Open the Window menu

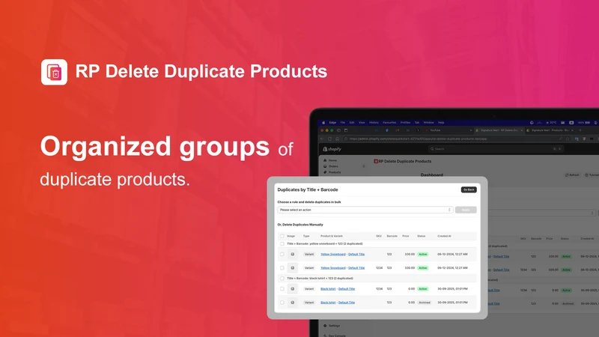coord(428,123)
